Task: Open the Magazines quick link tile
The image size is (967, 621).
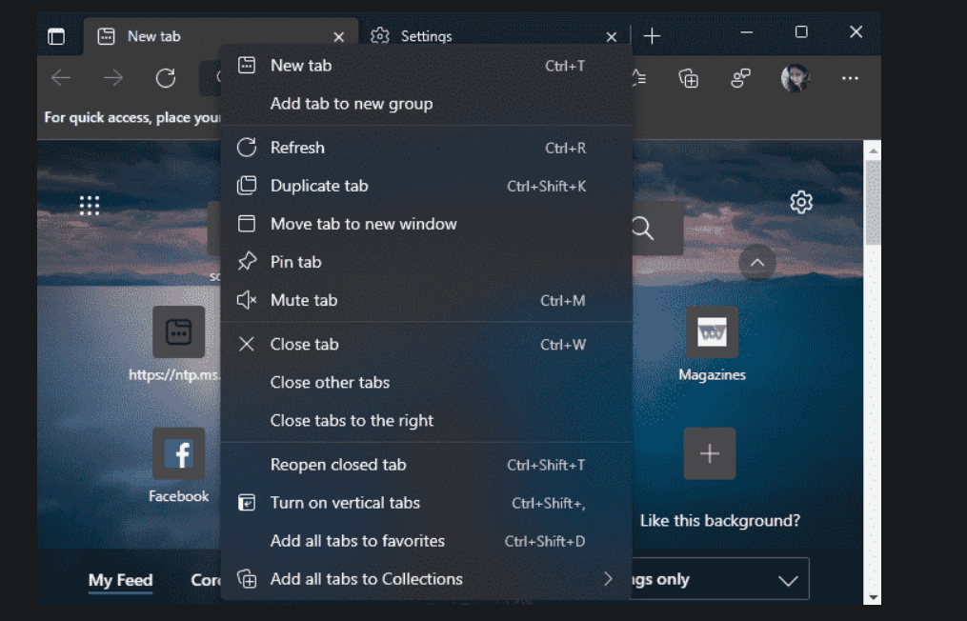Action: tap(712, 332)
